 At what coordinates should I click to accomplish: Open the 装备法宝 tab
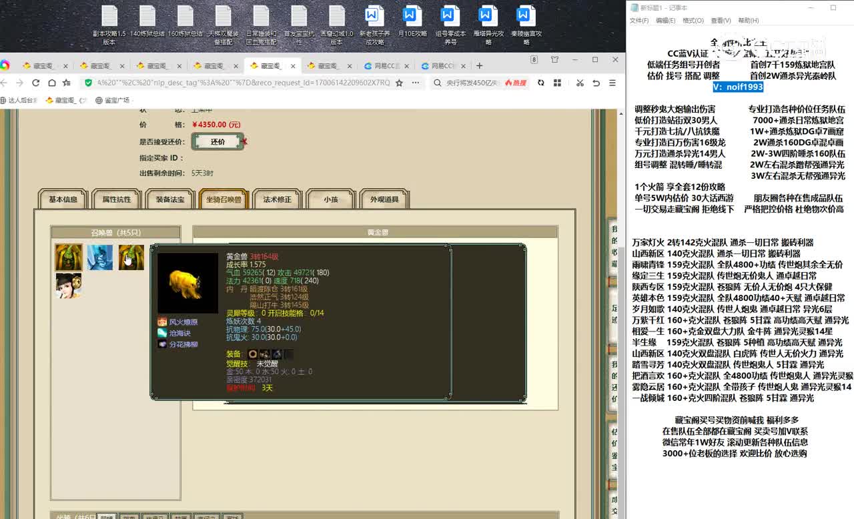[170, 199]
